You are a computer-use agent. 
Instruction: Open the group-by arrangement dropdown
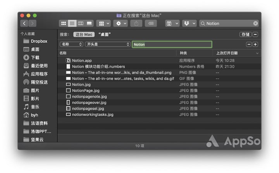coord(103,23)
